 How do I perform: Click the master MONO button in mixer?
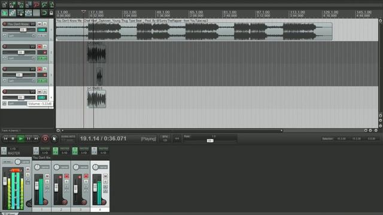7,162
